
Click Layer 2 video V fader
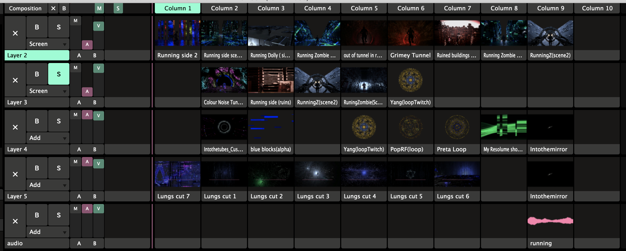98,26
